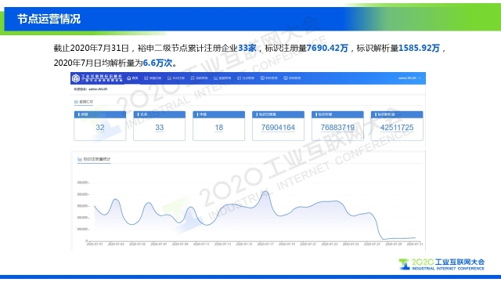The height and width of the screenshot is (282, 501).
Task: Click the second navigation menu icon after Home
Action: 146,78
